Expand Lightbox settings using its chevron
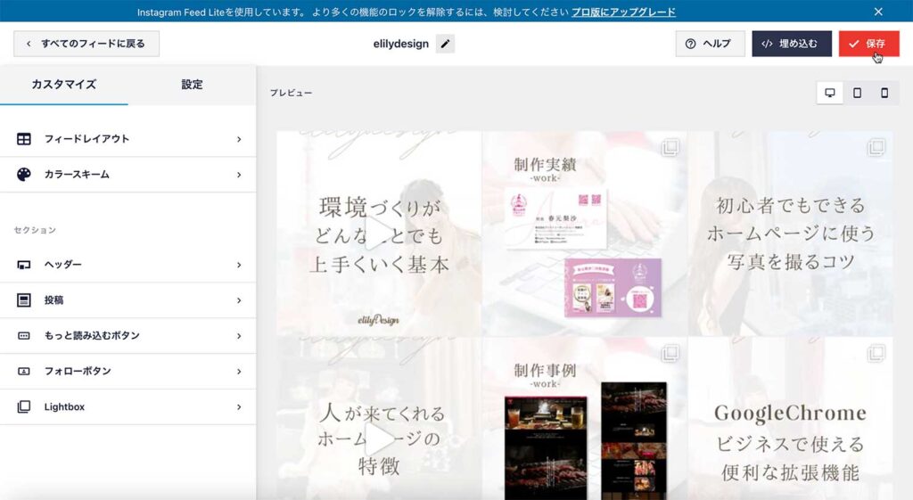Image resolution: width=913 pixels, height=500 pixels. tap(239, 406)
